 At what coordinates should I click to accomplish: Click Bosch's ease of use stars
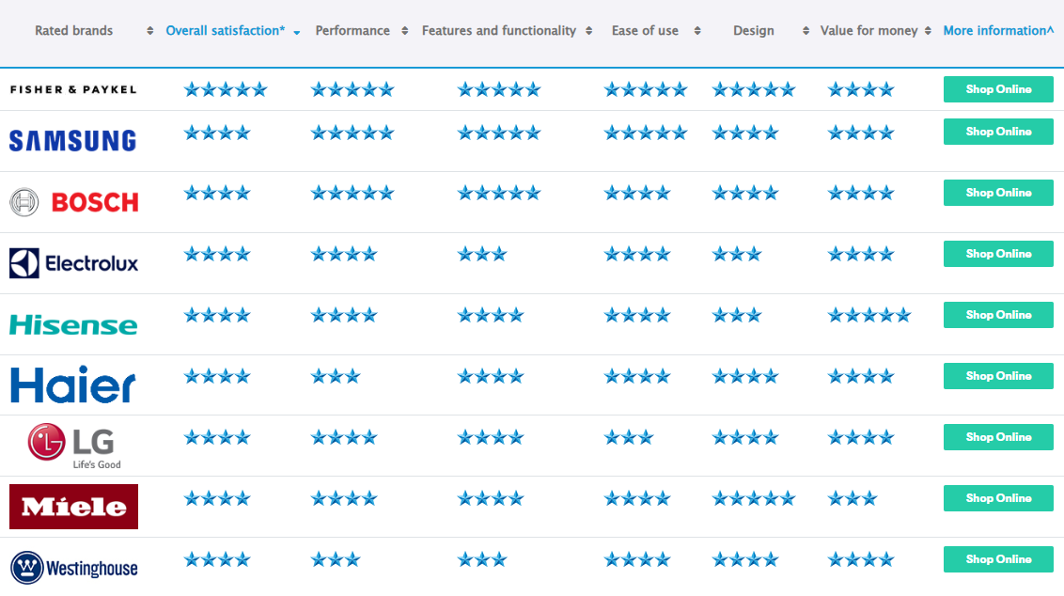pyautogui.click(x=637, y=194)
